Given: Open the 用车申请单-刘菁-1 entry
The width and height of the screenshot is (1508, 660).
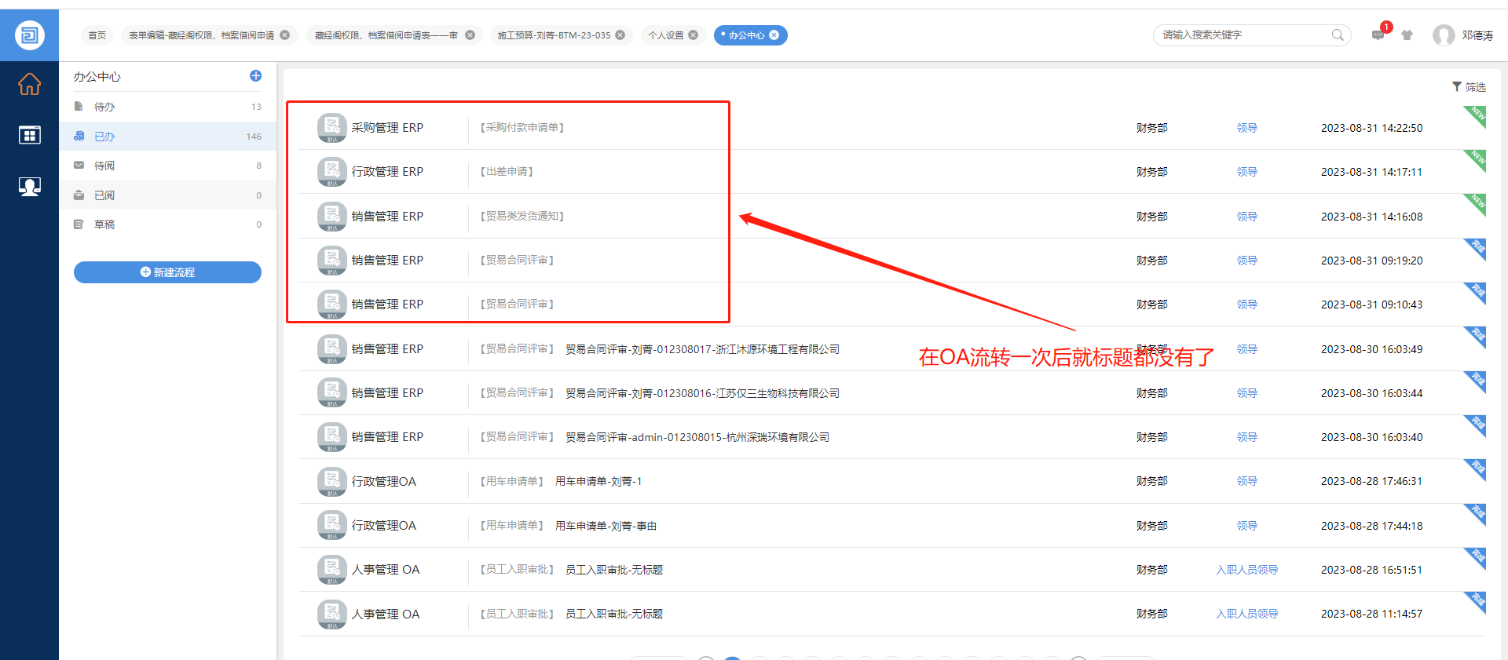Looking at the screenshot, I should pos(598,481).
